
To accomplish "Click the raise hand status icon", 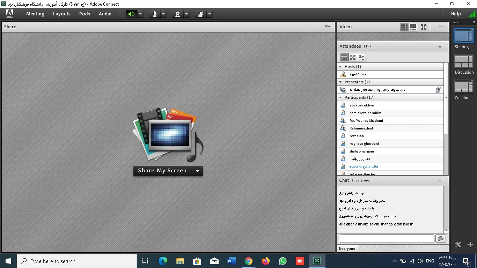I will click(201, 14).
